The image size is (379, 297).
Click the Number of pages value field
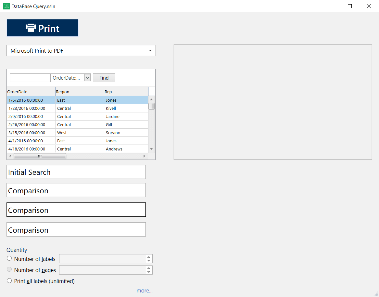point(102,270)
